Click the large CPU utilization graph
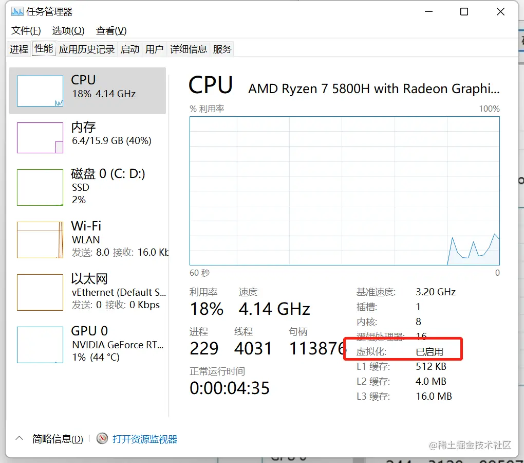Screen dimensions: 524x463 tap(344, 190)
